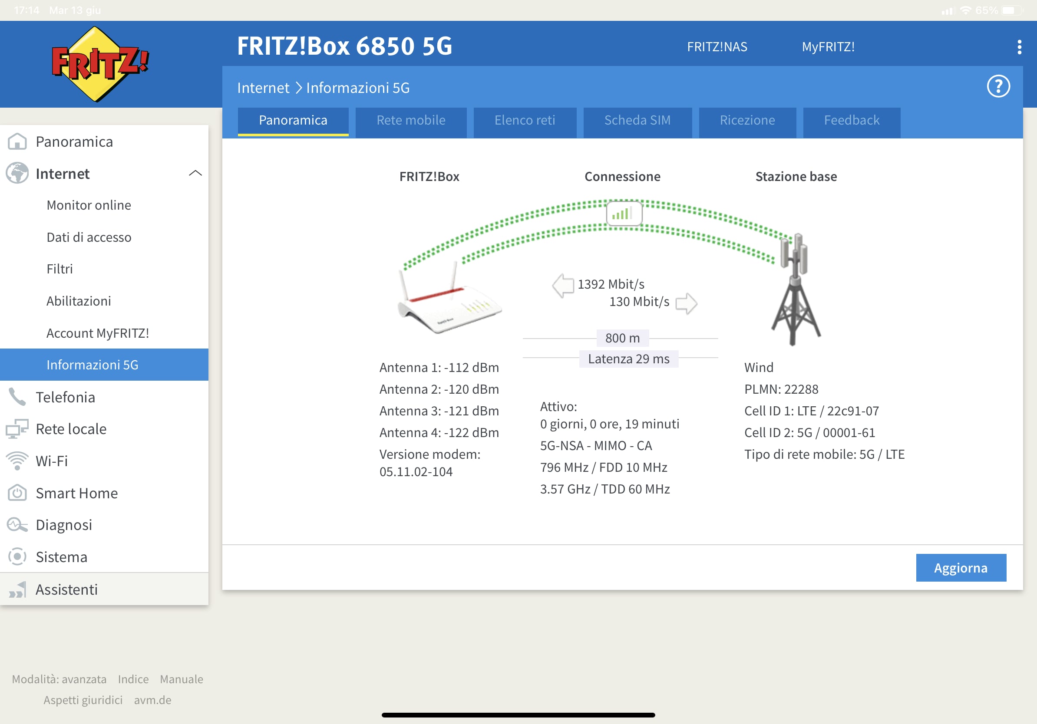
Task: Click the Aggiorna button
Action: [961, 567]
